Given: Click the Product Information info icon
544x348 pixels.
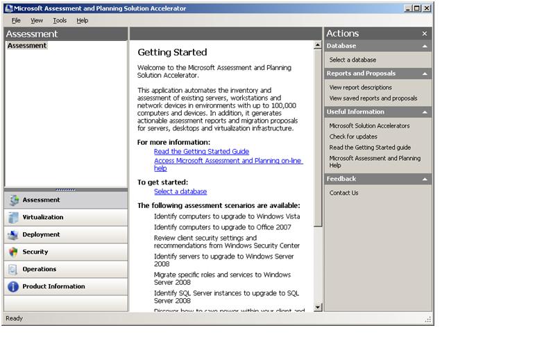Looking at the screenshot, I should tap(13, 286).
